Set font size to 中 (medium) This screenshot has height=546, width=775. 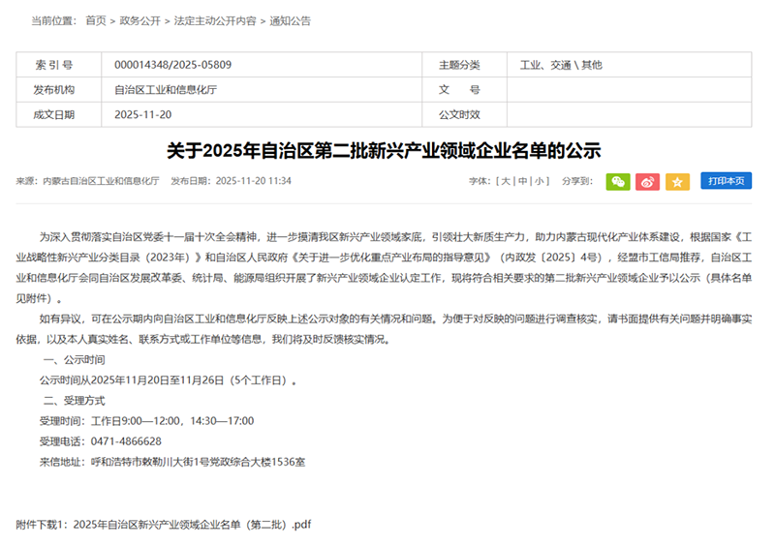click(x=523, y=181)
